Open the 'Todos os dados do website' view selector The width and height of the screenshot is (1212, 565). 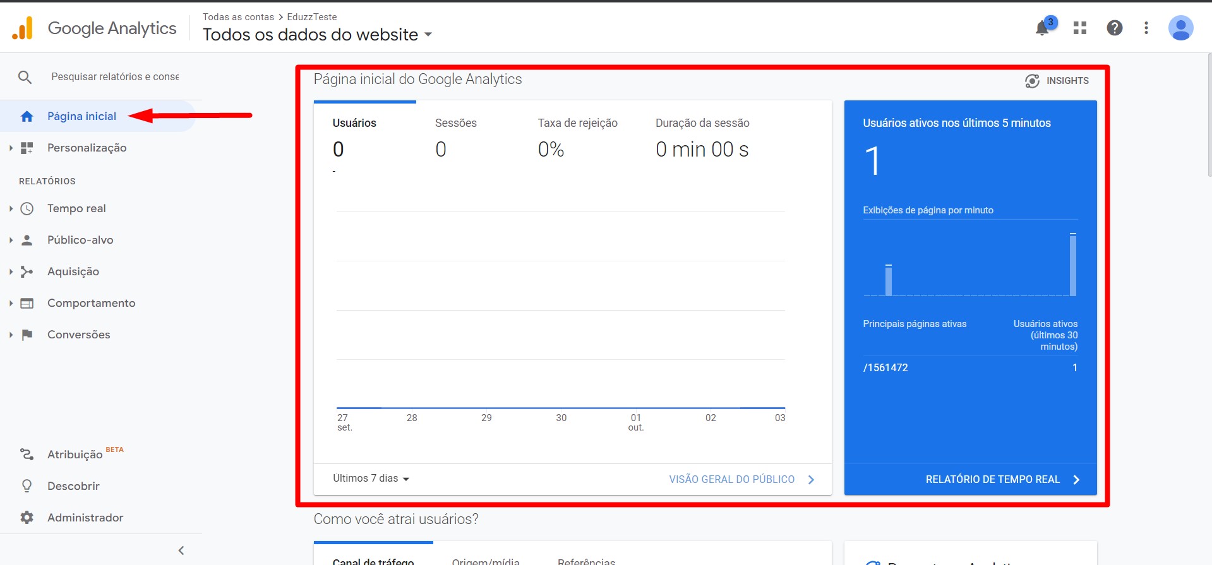click(317, 35)
